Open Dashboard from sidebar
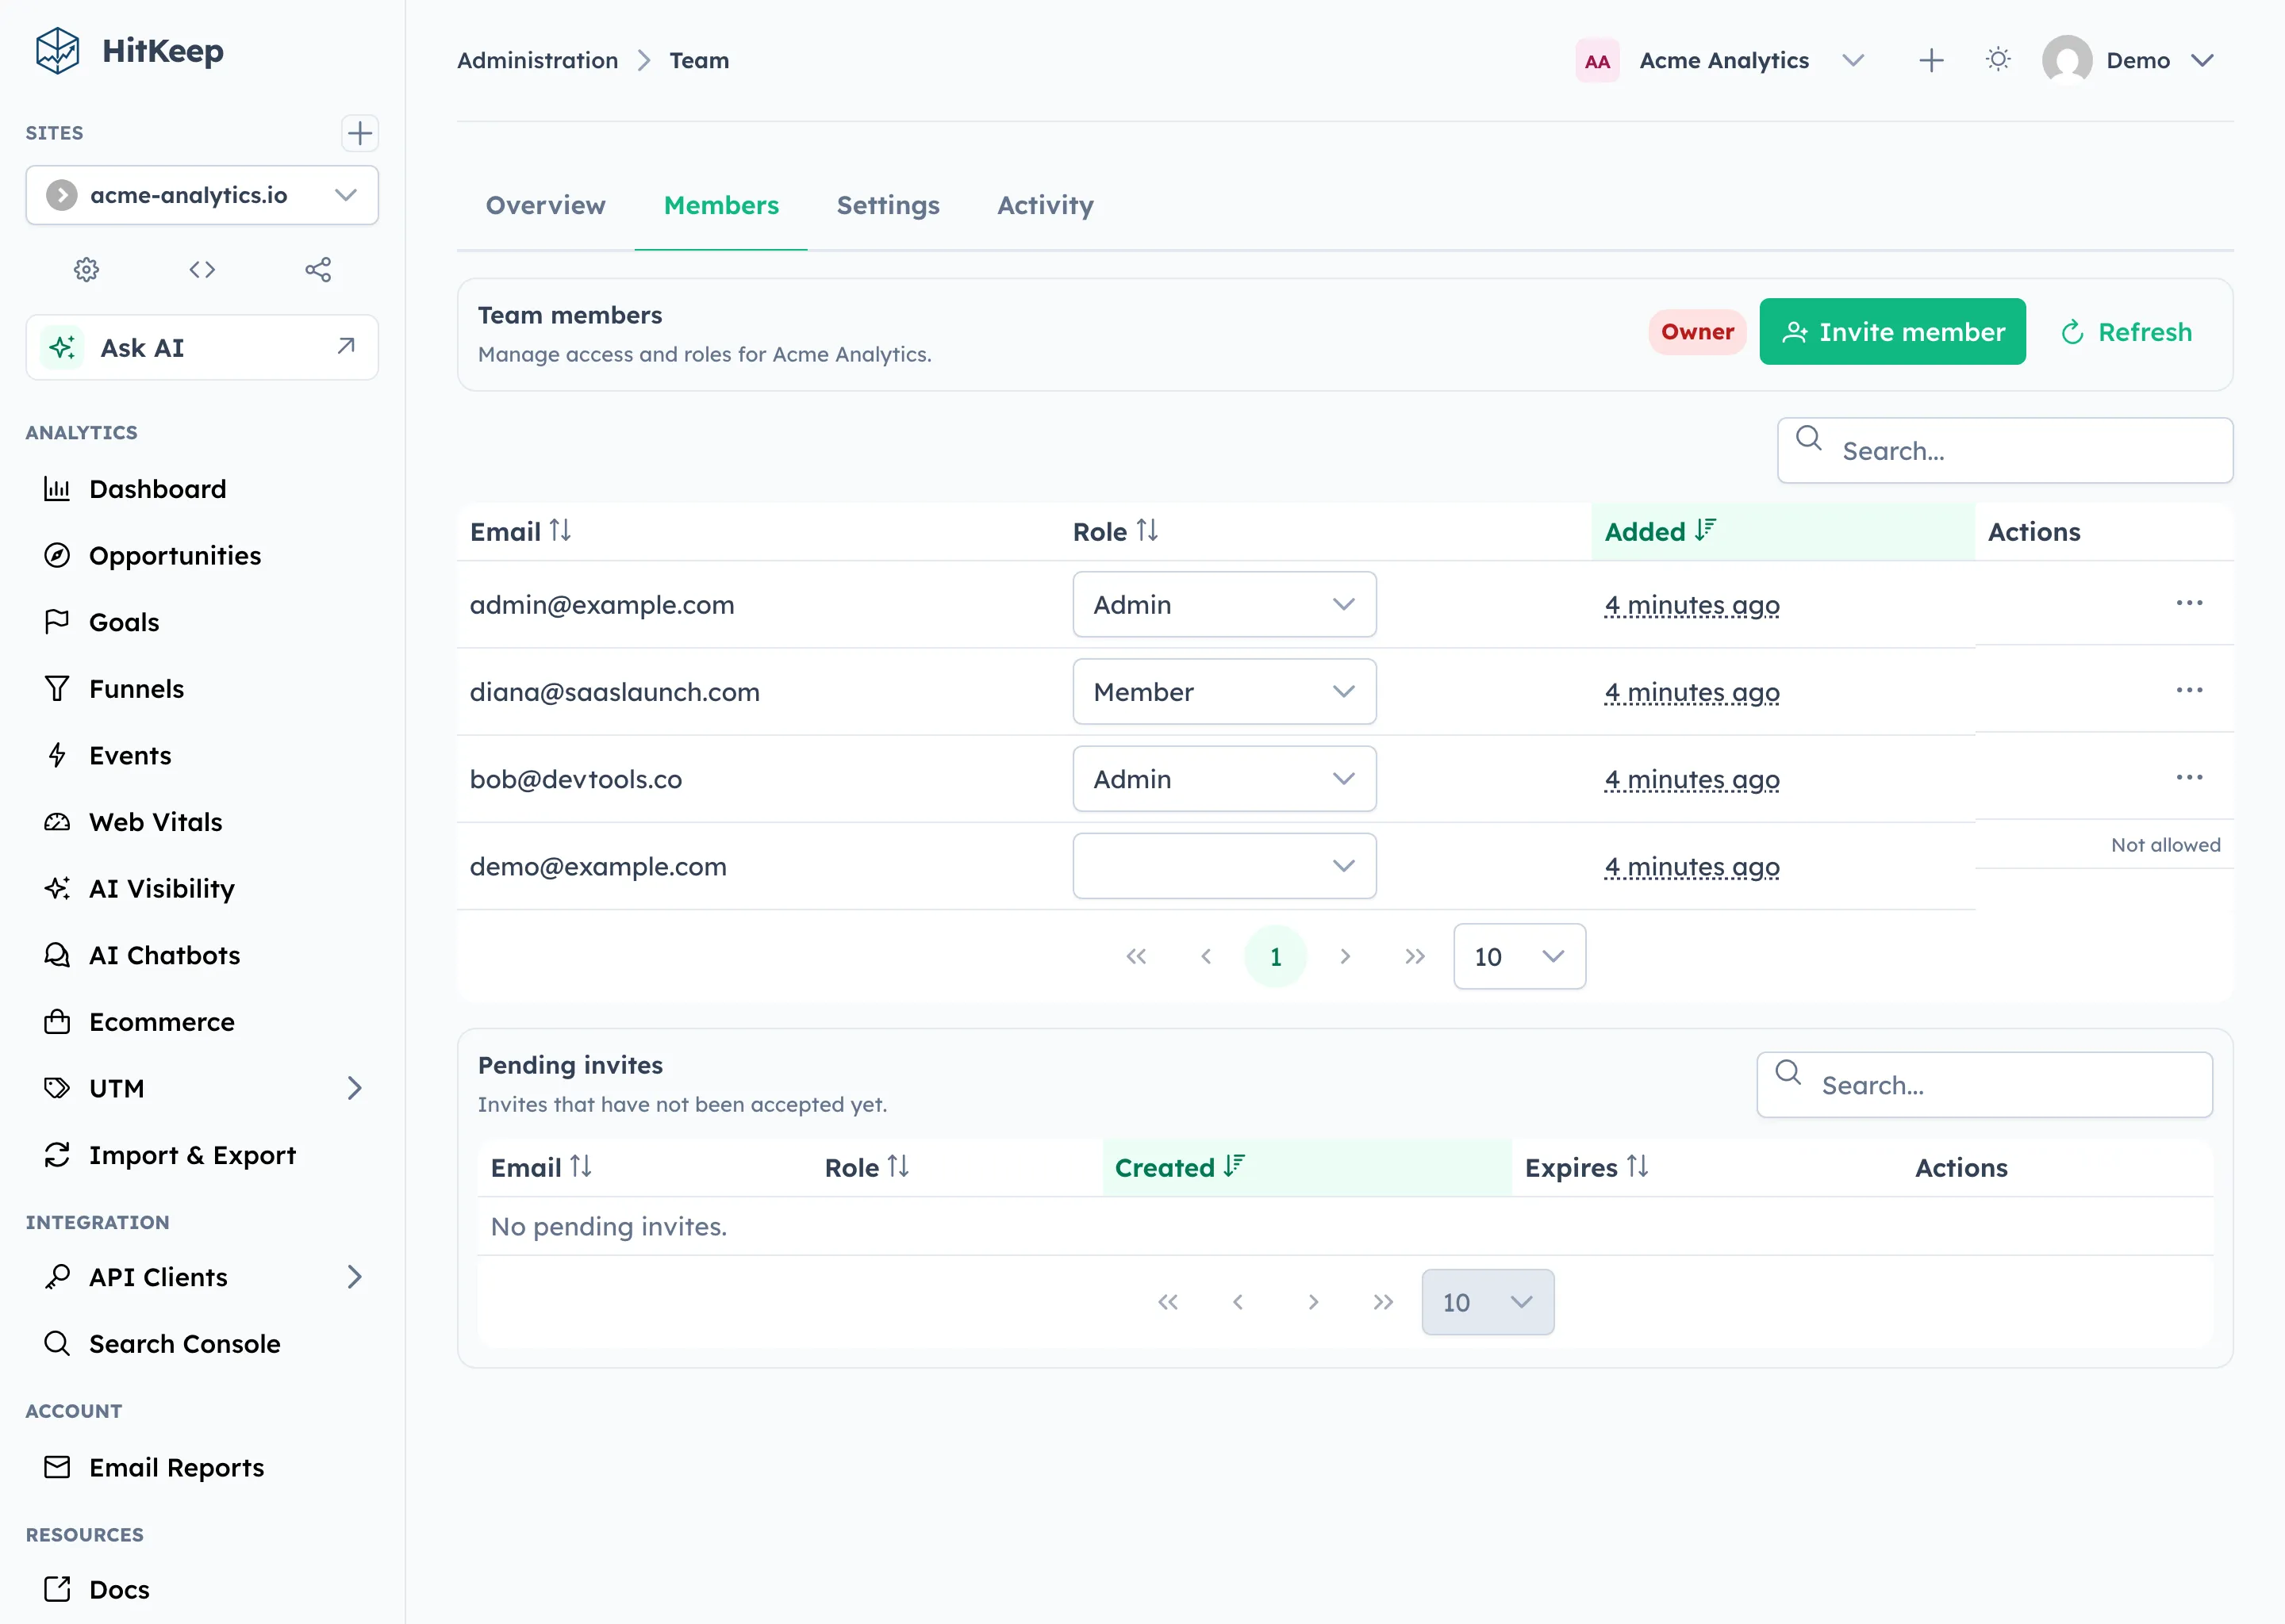Image resolution: width=2285 pixels, height=1624 pixels. pyautogui.click(x=202, y=489)
